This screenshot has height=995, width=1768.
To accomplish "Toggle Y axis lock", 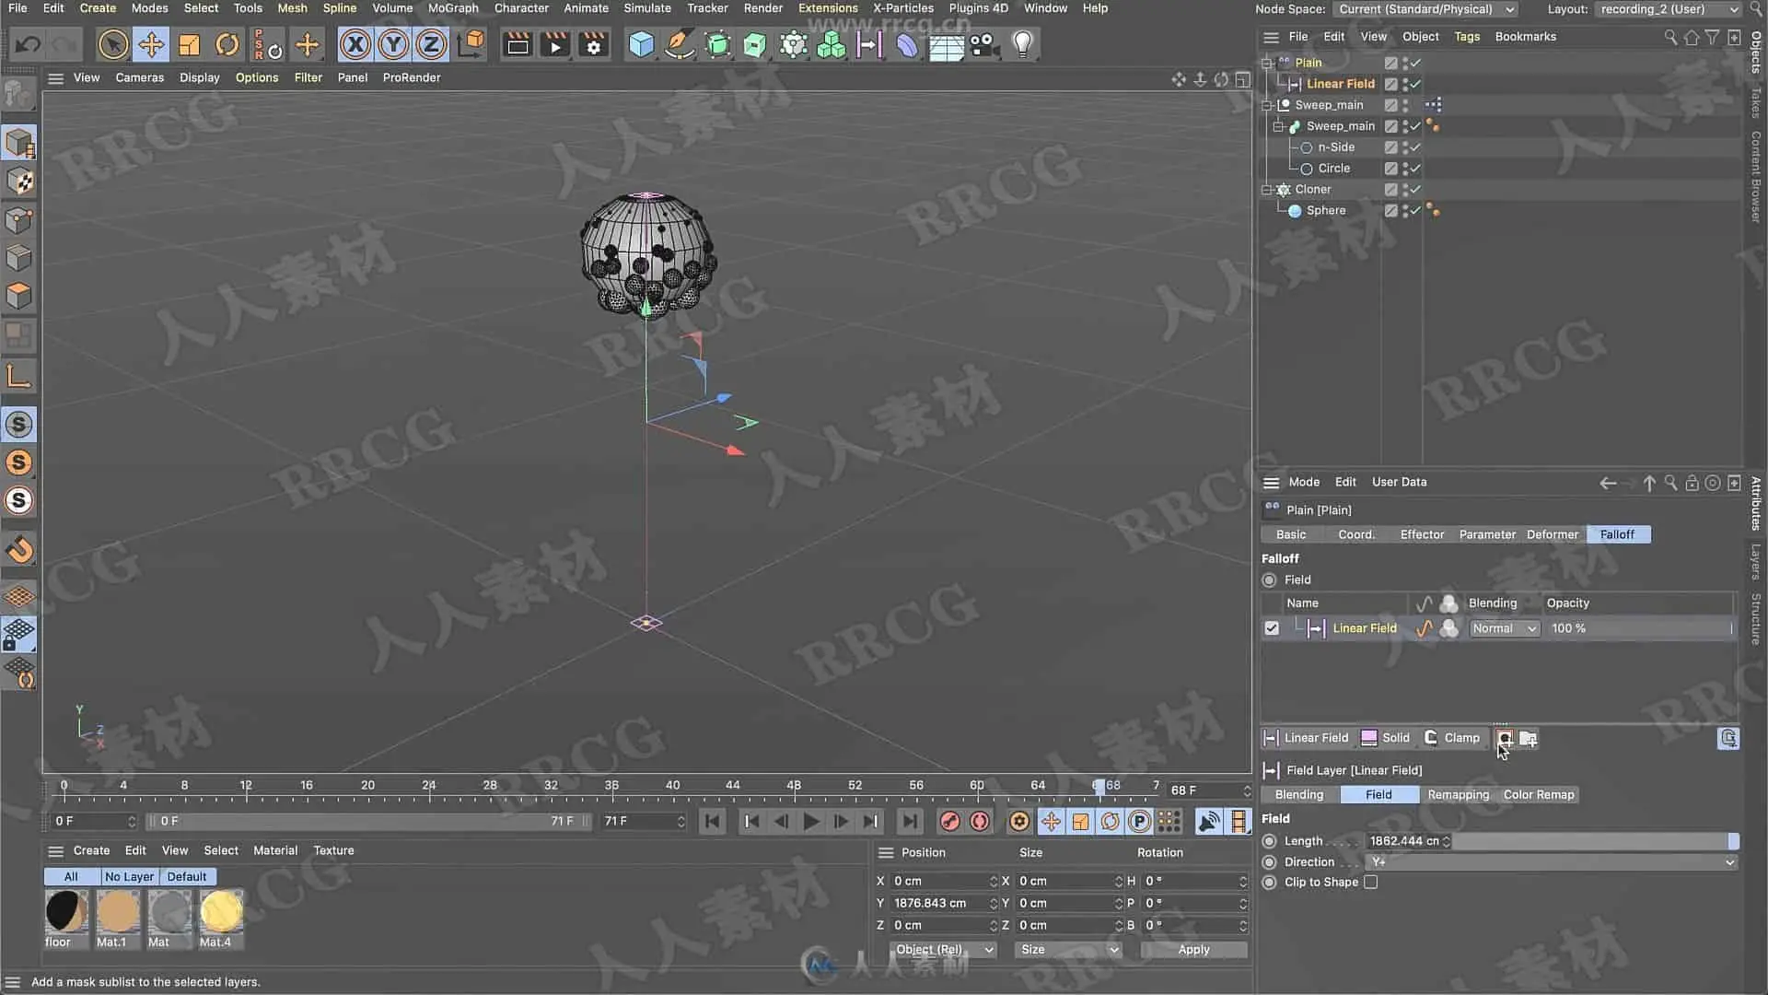I will (393, 44).
